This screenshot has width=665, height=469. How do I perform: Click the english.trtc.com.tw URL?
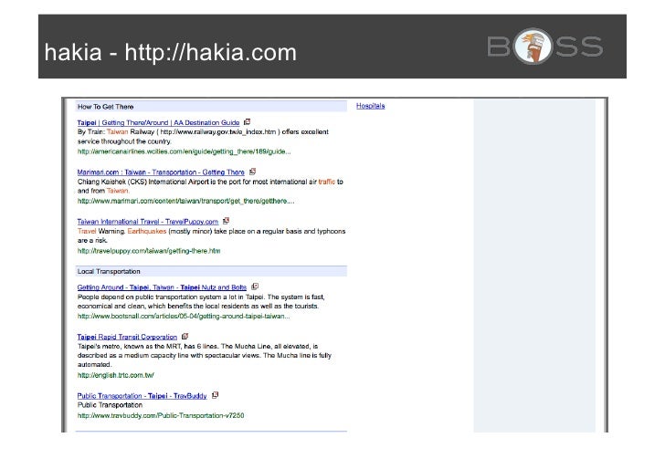point(116,375)
